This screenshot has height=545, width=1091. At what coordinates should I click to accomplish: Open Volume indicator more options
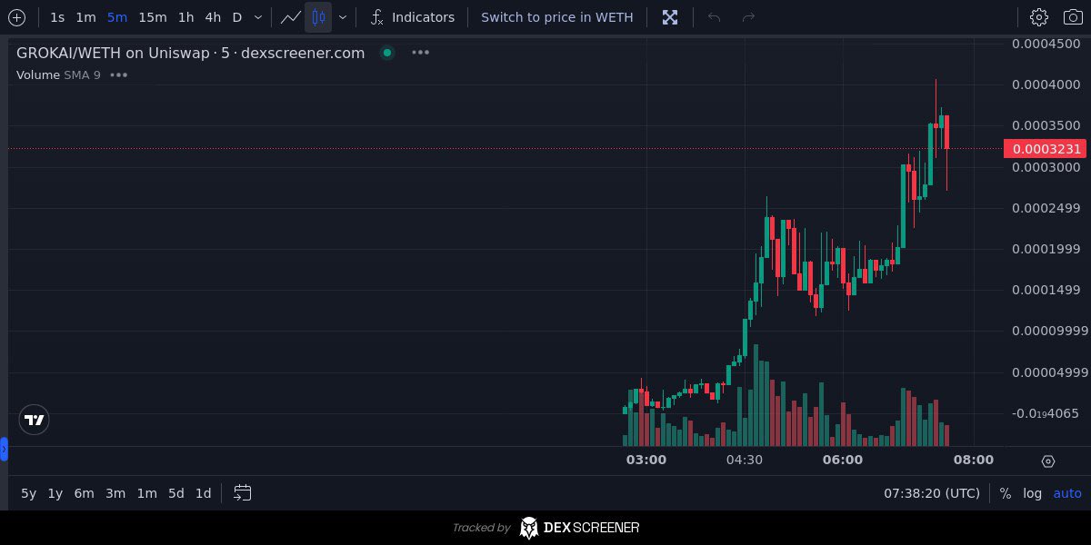[119, 74]
